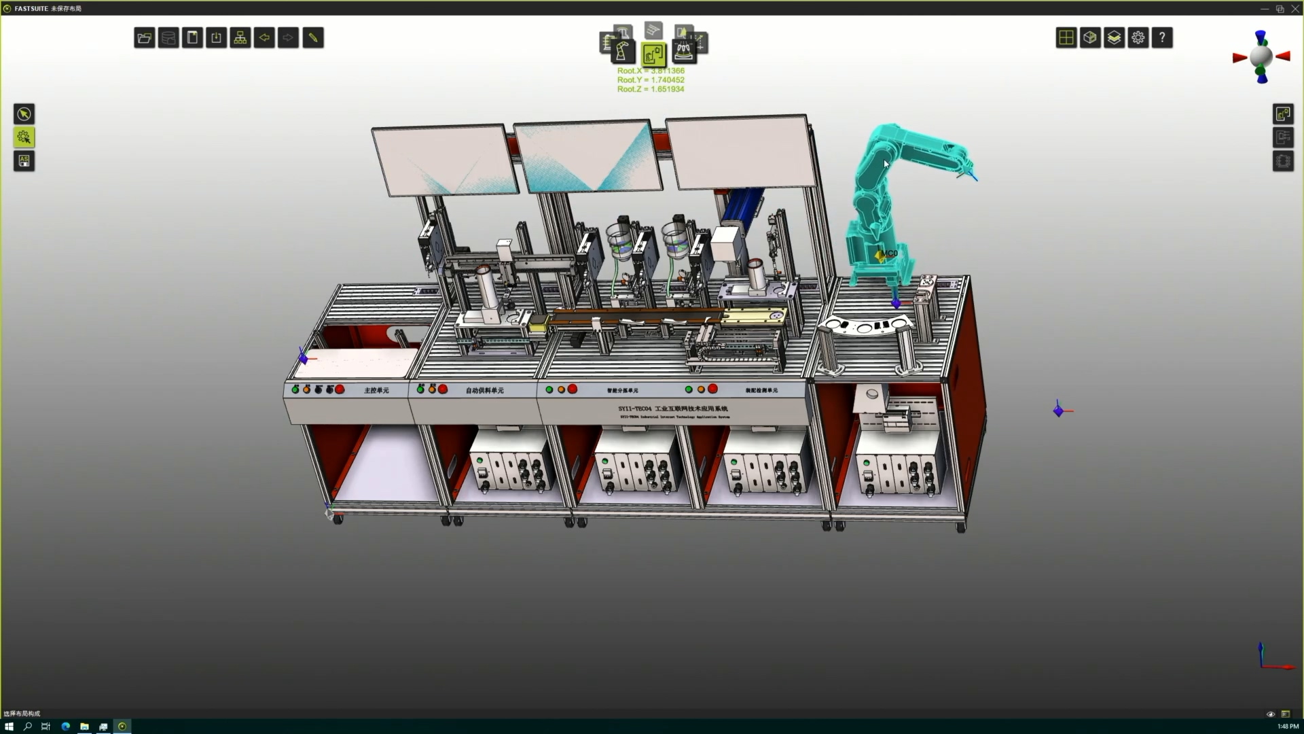Click the database library toolbar icon

coord(168,38)
